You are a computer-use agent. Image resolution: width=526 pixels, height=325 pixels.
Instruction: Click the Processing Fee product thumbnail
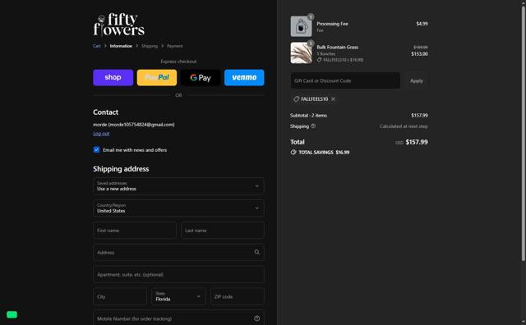301,26
